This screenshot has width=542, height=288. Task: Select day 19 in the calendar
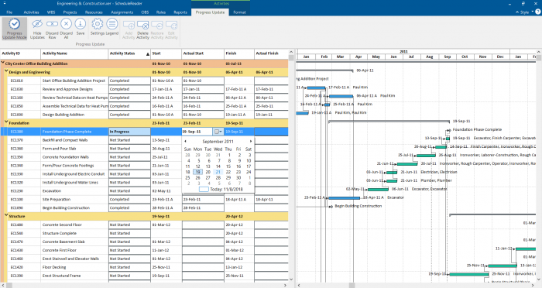[197, 172]
